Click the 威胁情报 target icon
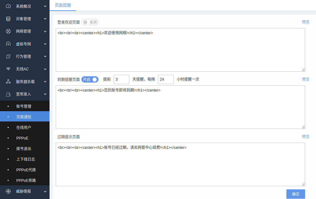The height and width of the screenshot is (199, 316). click(x=8, y=191)
